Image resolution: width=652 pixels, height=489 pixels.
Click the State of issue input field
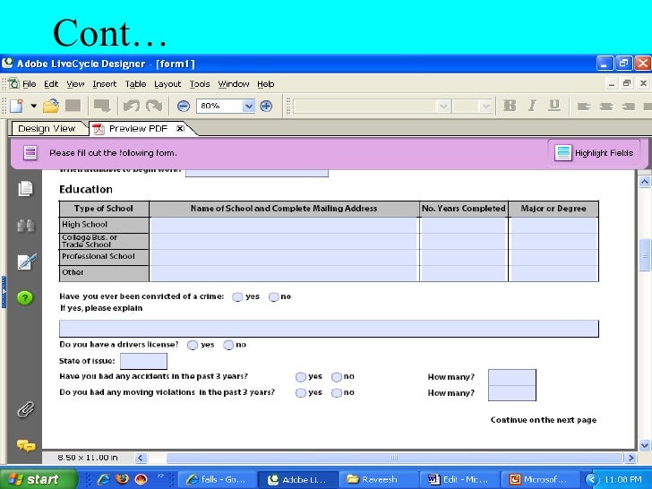pos(143,361)
